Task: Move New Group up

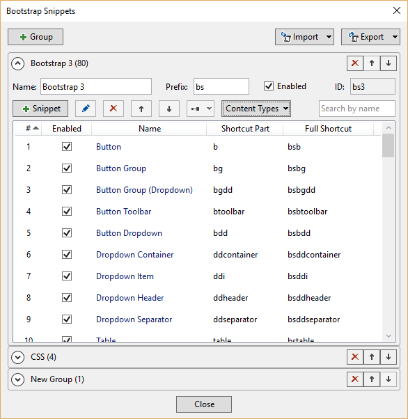Action: 372,379
